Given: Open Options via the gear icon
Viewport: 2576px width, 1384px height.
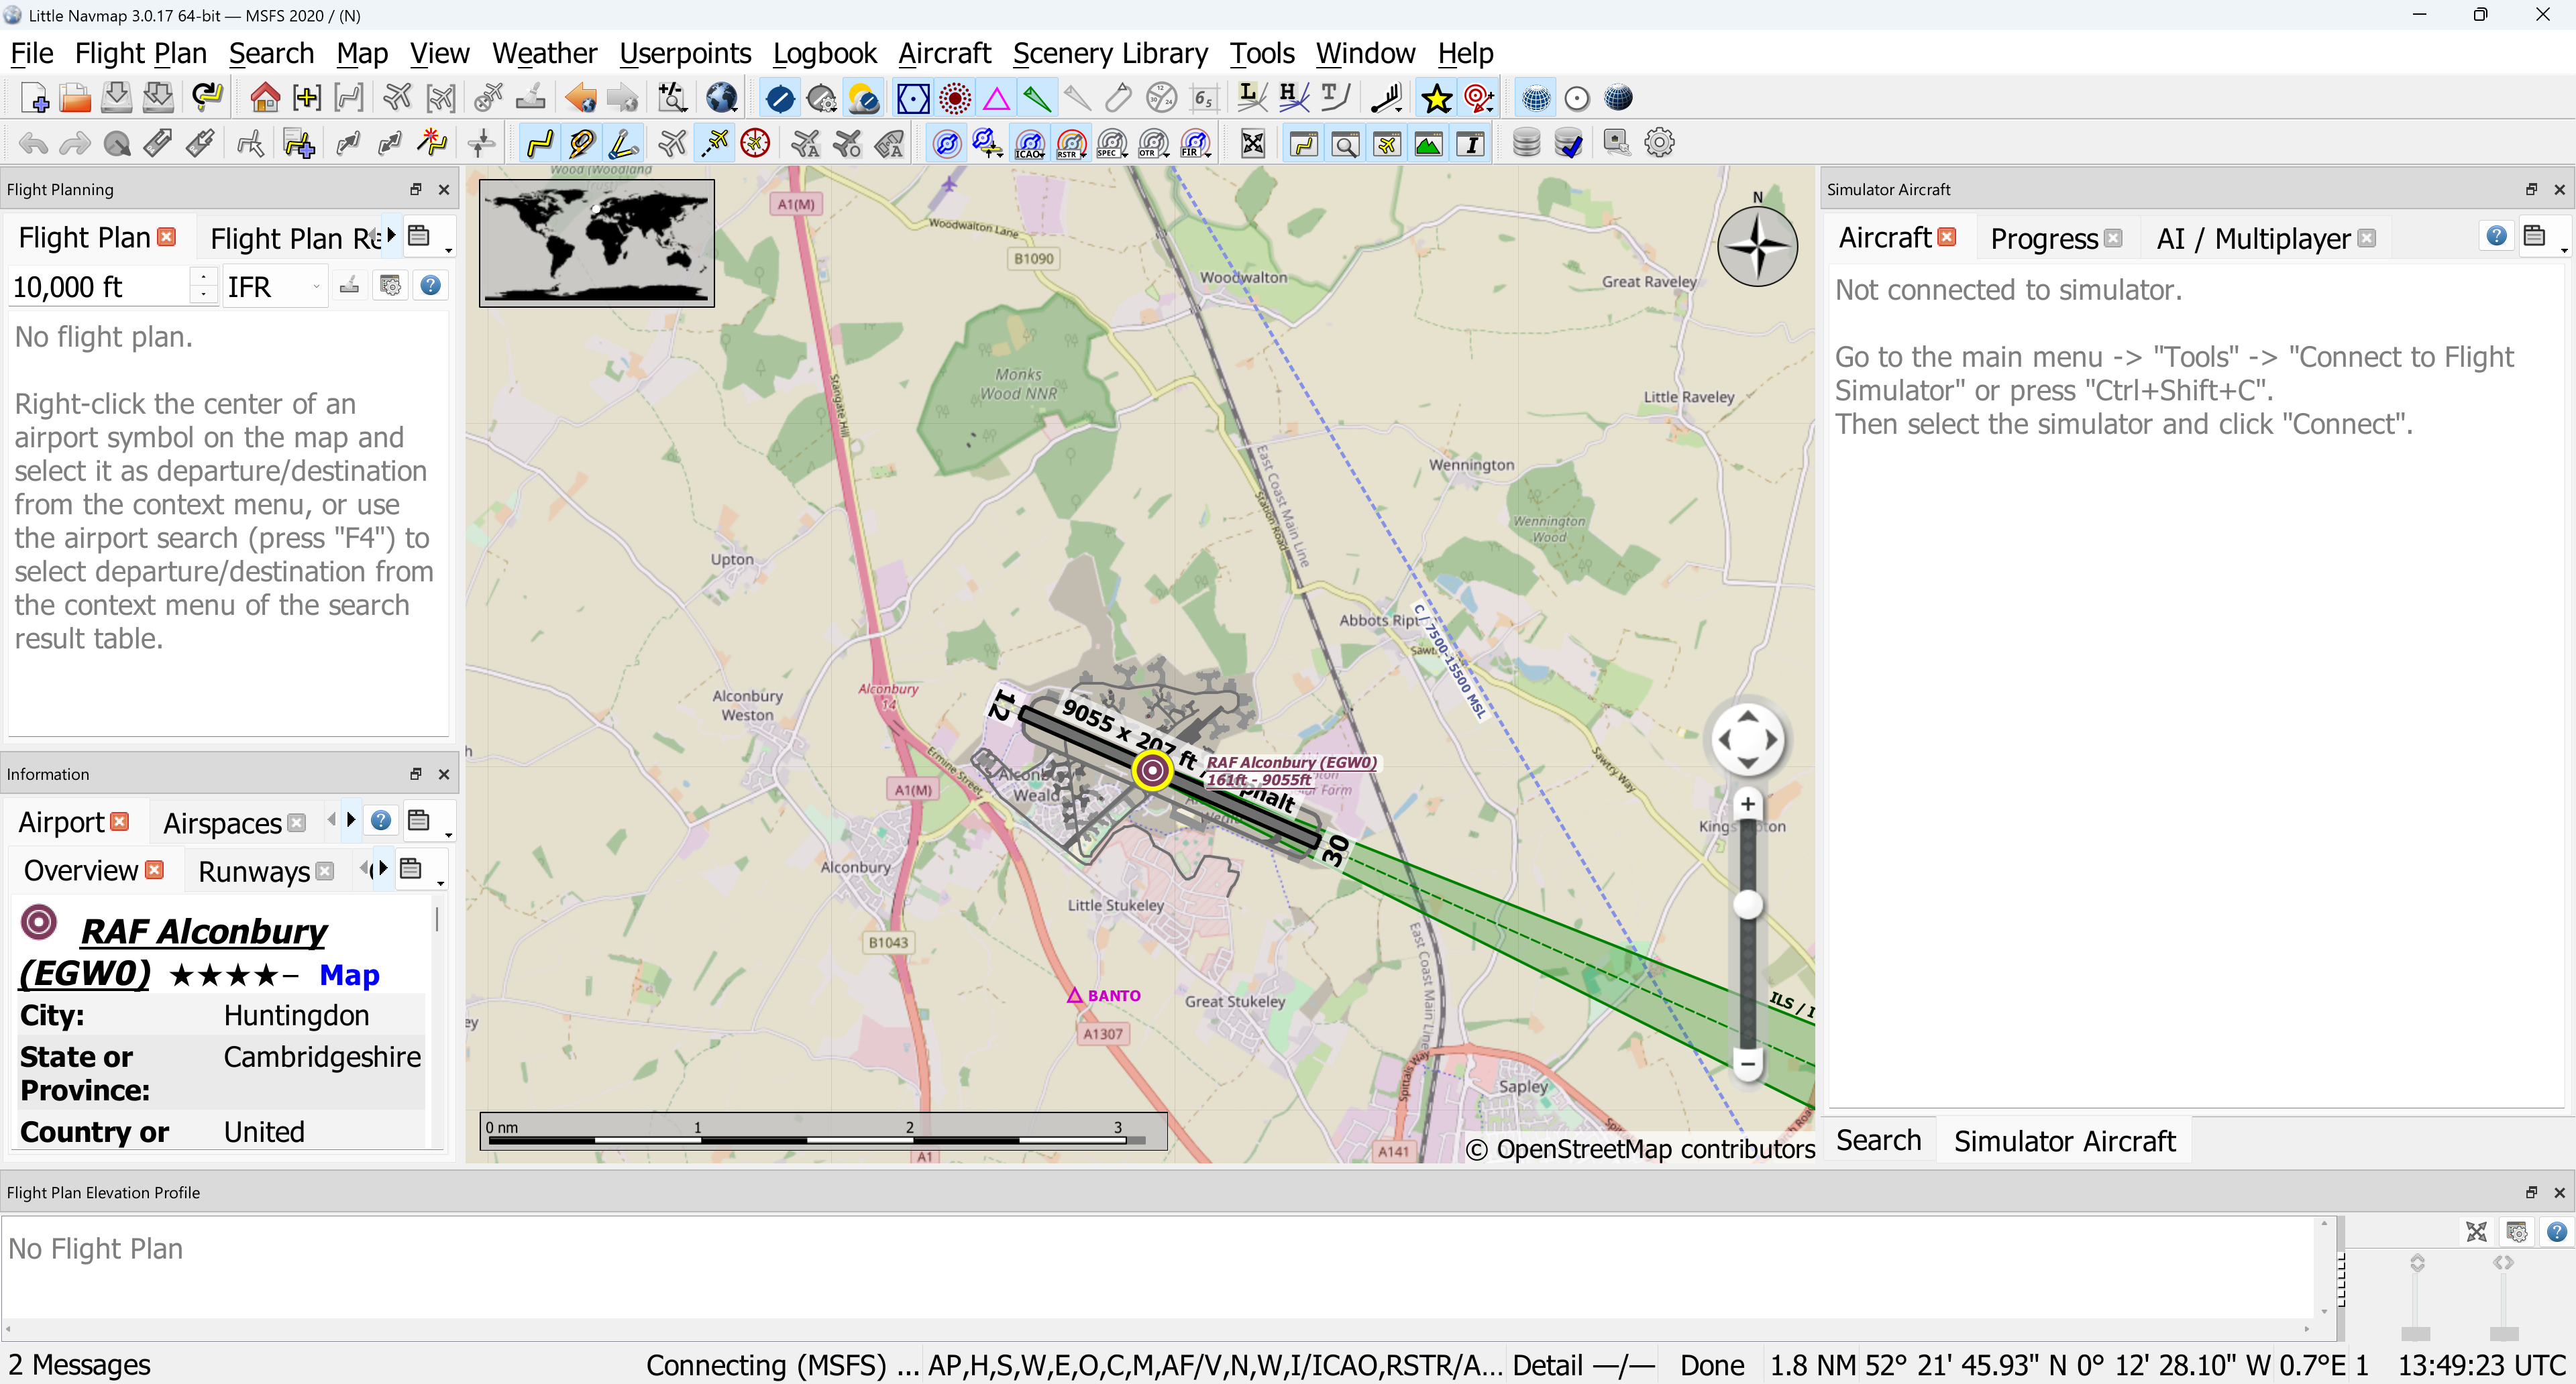Looking at the screenshot, I should [1659, 143].
